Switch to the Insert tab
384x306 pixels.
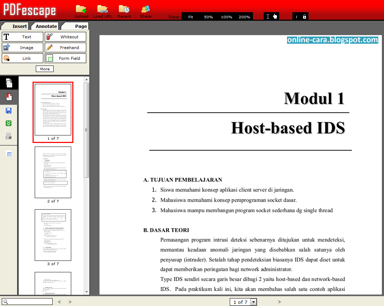pyautogui.click(x=15, y=26)
